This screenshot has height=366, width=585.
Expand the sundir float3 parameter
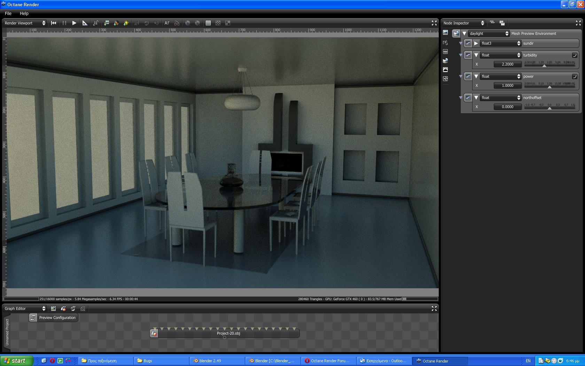[476, 43]
